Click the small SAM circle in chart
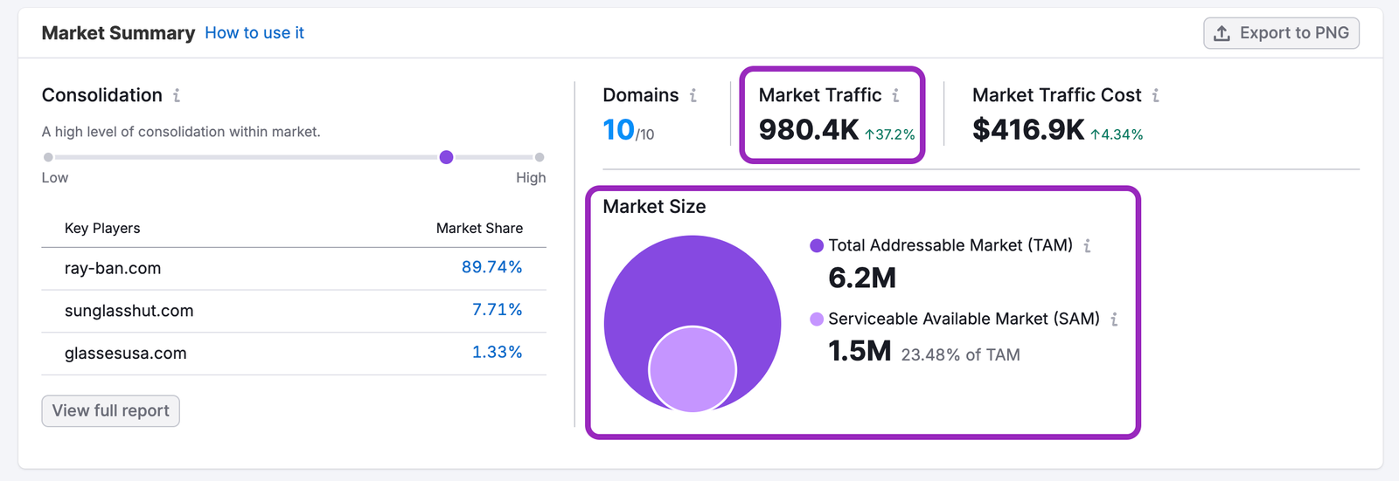 (x=693, y=369)
